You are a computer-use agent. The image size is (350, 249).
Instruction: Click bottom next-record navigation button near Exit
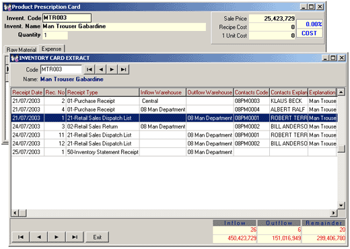click(57, 237)
